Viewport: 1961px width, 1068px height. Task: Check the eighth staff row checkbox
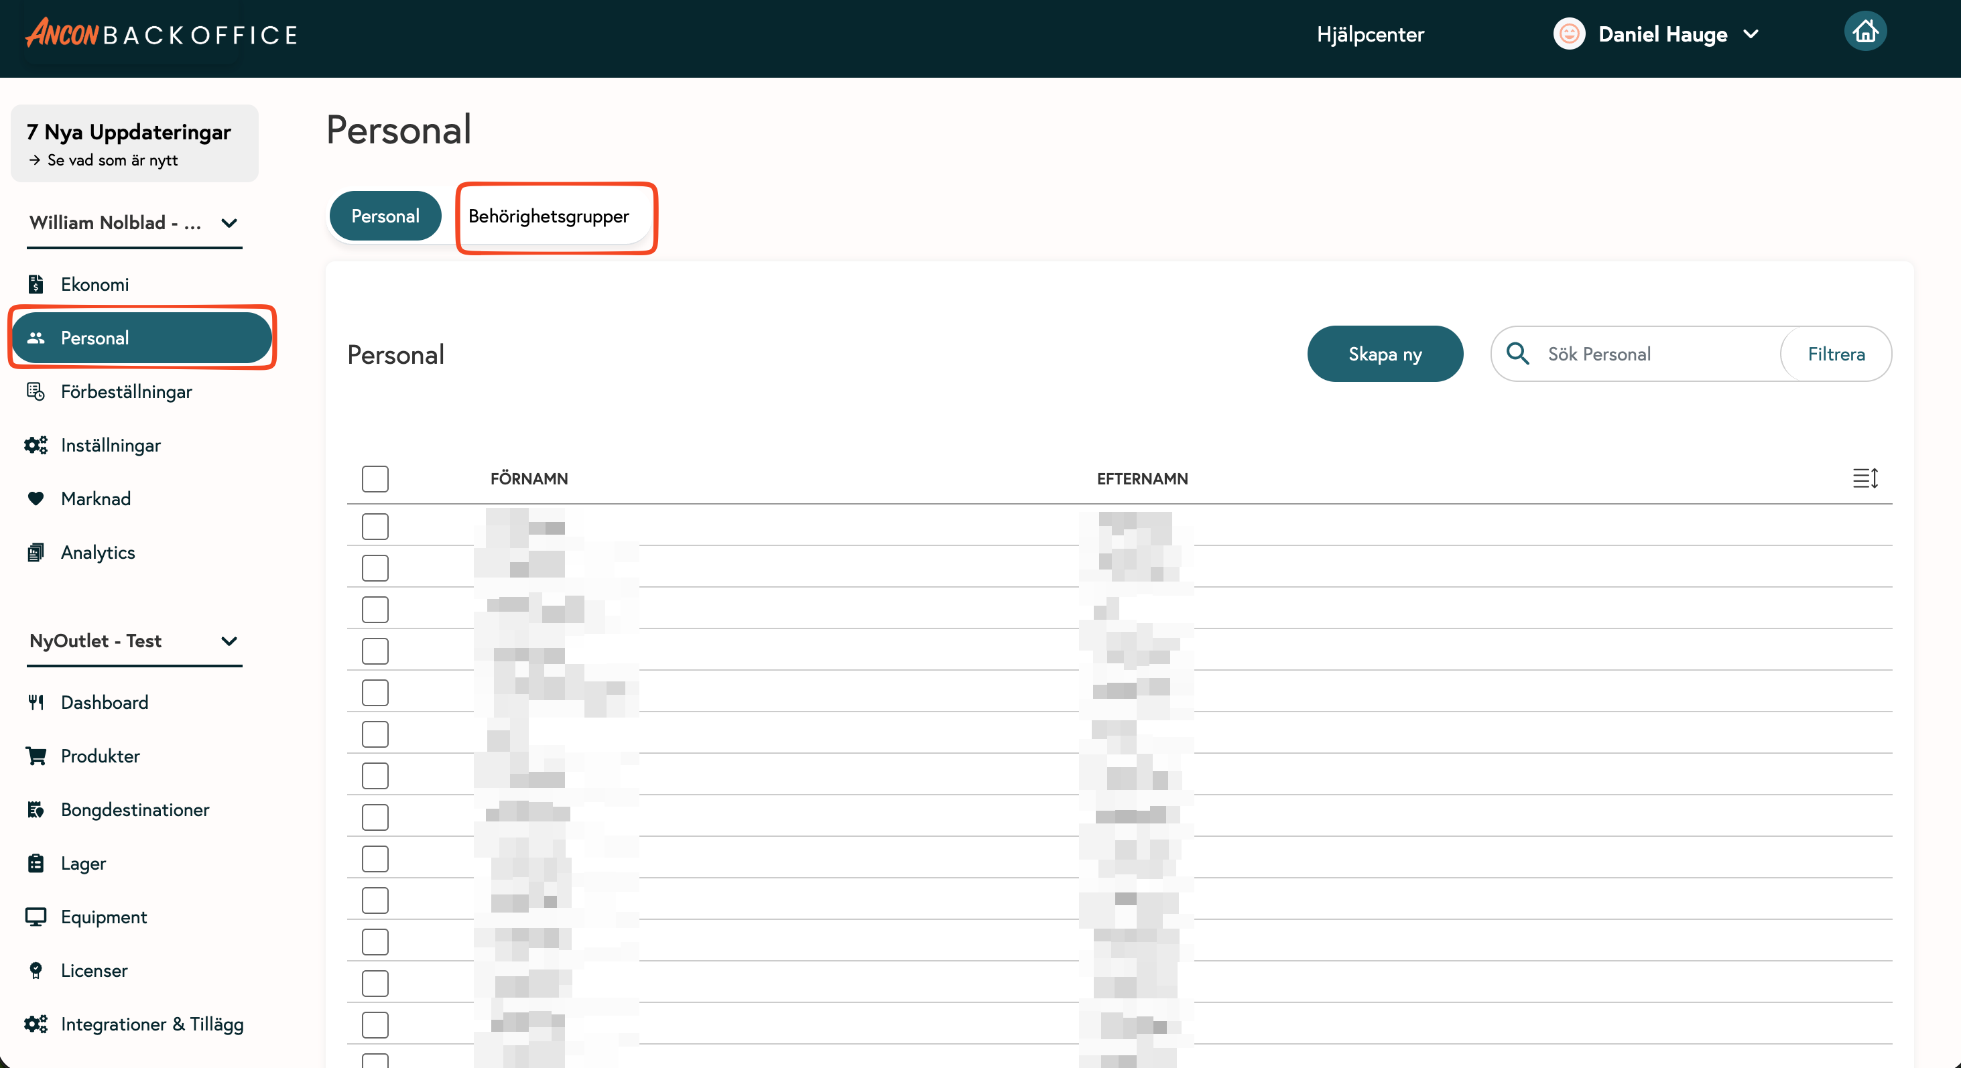[375, 817]
